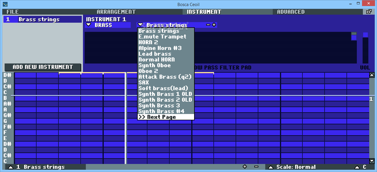This screenshot has height=172, width=377.
Task: Choose Synth Oboe preset
Action: coord(166,65)
